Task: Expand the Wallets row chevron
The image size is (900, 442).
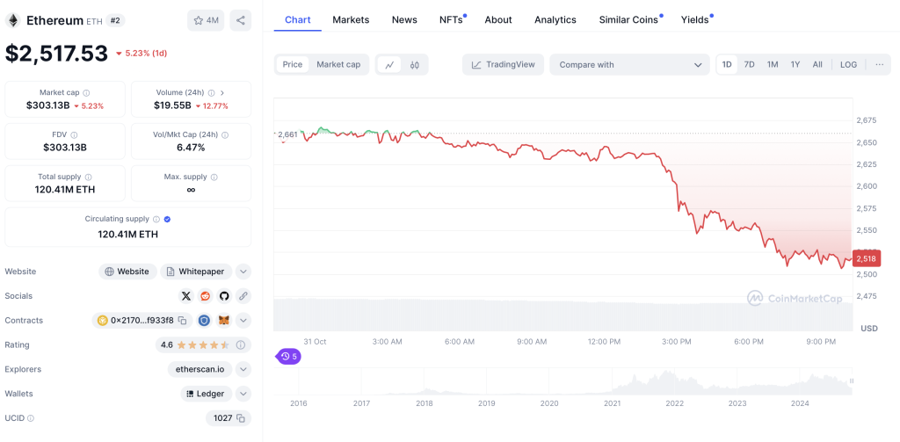Action: [x=243, y=394]
